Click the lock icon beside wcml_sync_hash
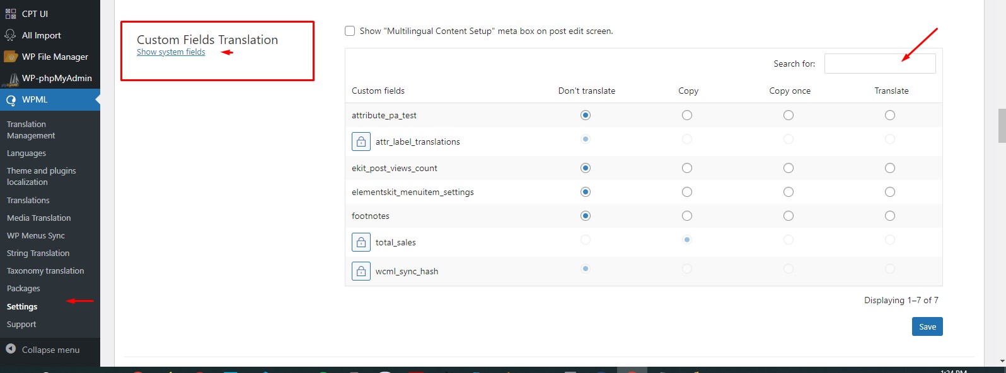 click(361, 271)
